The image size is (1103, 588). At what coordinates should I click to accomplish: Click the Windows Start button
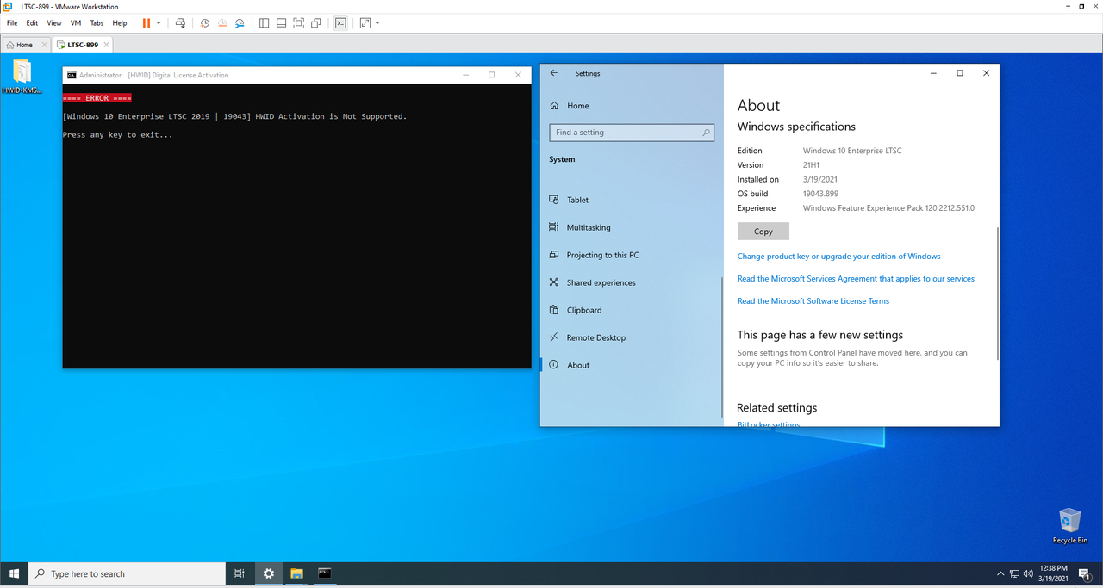[x=14, y=573]
